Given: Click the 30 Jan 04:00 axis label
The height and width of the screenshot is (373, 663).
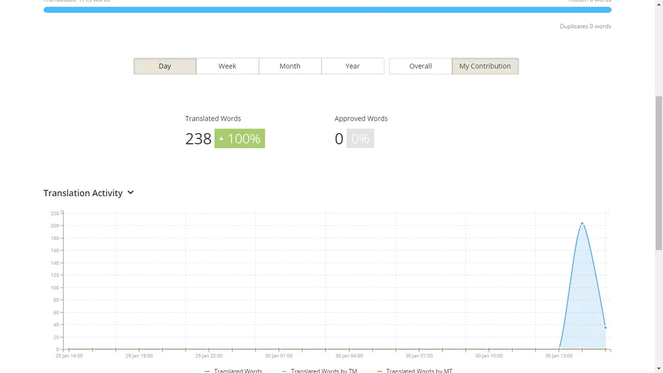Looking at the screenshot, I should point(349,356).
